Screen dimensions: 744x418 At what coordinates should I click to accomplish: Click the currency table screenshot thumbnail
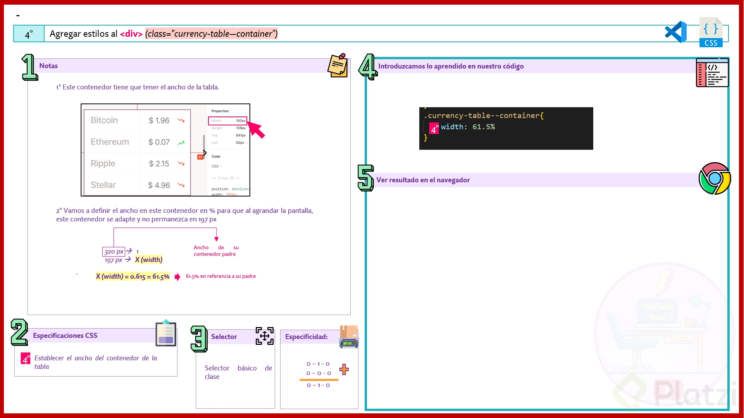[165, 150]
